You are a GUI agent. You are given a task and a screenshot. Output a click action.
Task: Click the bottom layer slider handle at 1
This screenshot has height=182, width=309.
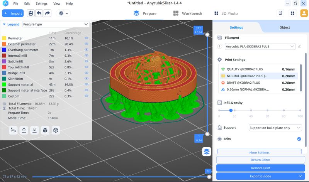207,134
